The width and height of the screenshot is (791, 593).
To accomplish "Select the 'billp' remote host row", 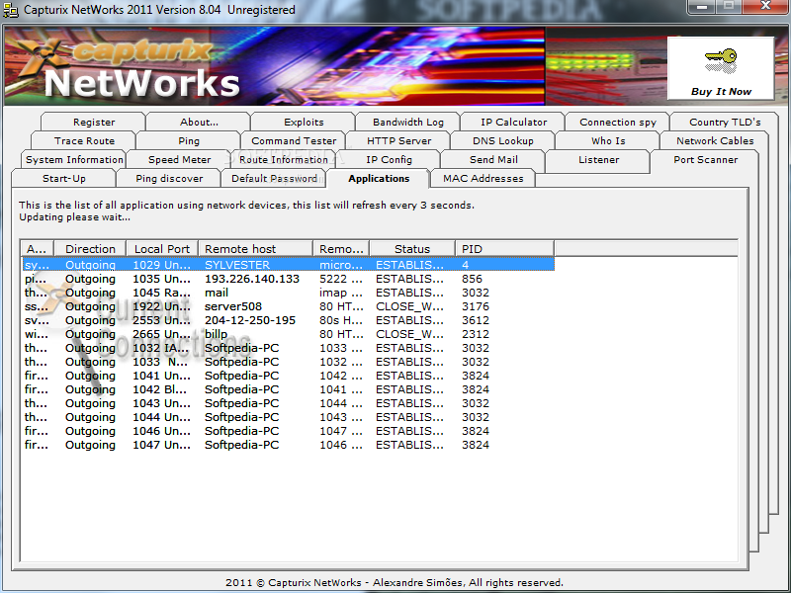I will click(289, 334).
